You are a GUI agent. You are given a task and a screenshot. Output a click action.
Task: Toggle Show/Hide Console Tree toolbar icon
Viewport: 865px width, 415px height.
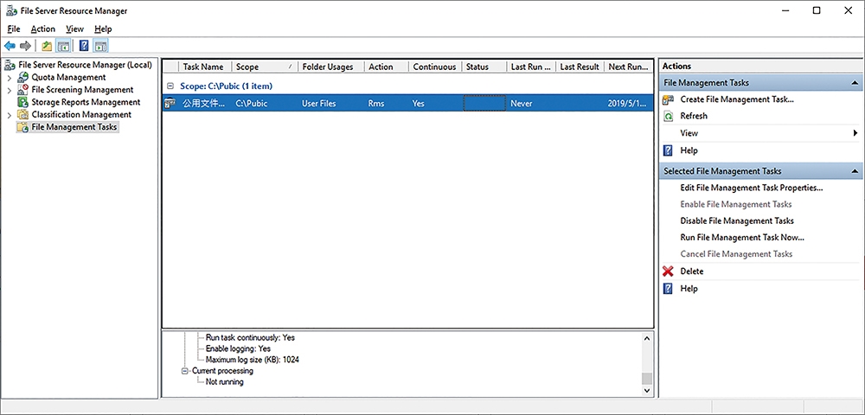click(x=63, y=46)
